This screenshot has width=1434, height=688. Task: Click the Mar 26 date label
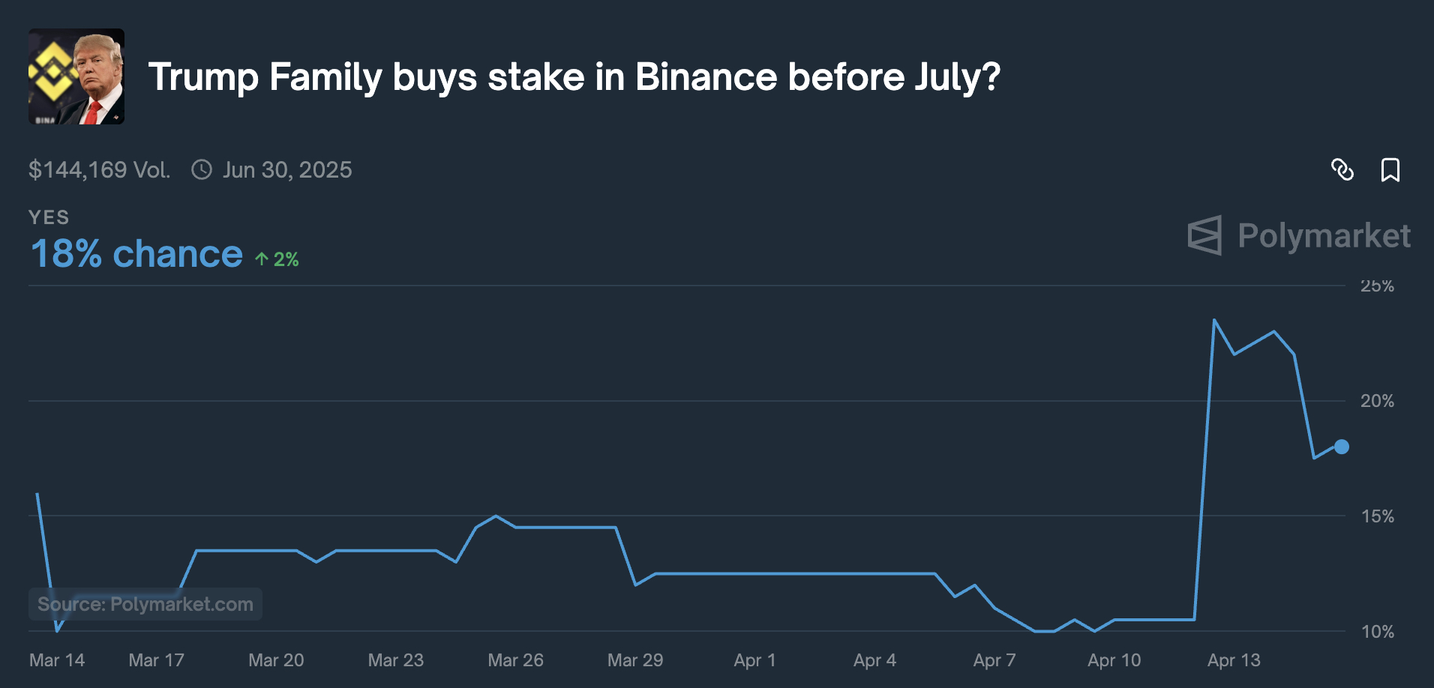tap(515, 660)
